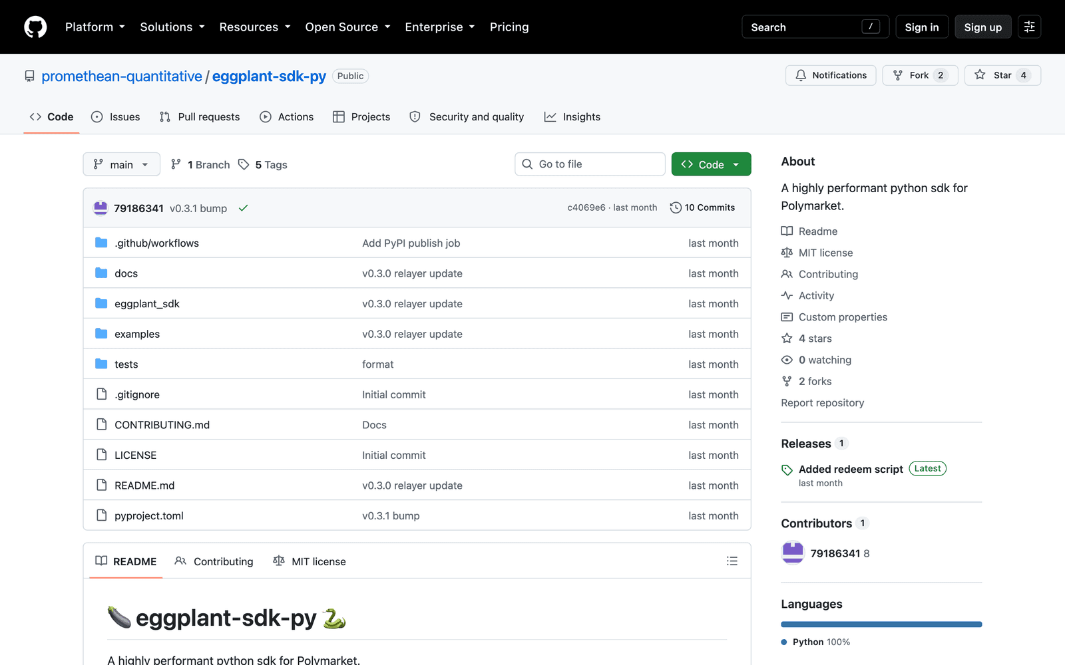
Task: Click the bell icon on Notifications
Action: pyautogui.click(x=801, y=75)
